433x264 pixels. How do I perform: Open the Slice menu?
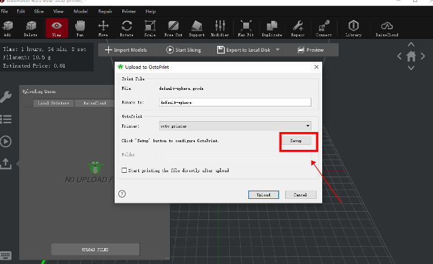(39, 11)
